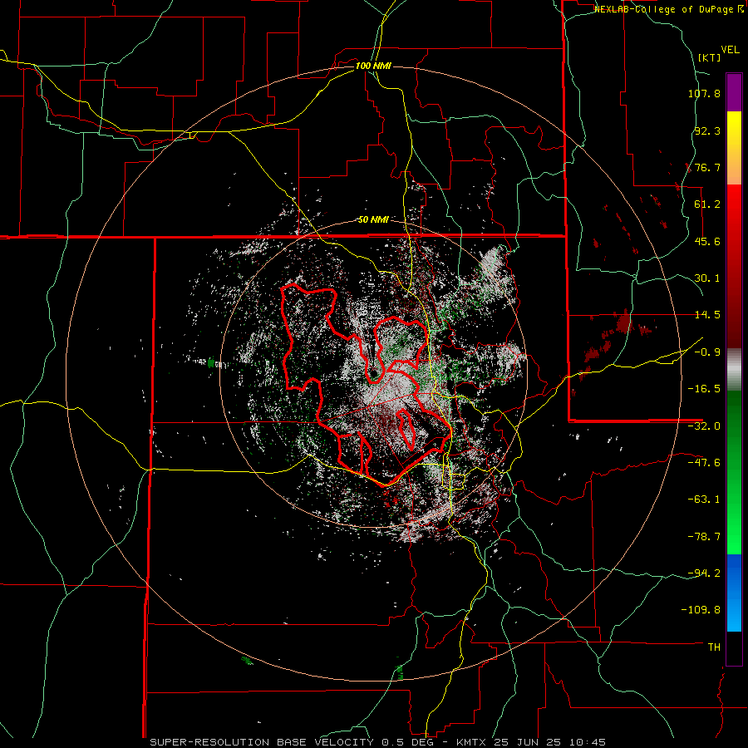Click the -47.6 velocity scale value
748x748 pixels.
click(704, 463)
